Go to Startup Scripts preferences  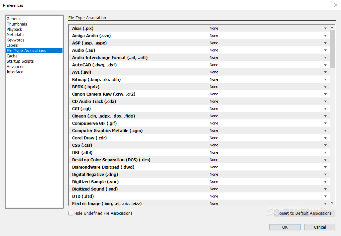coord(20,61)
